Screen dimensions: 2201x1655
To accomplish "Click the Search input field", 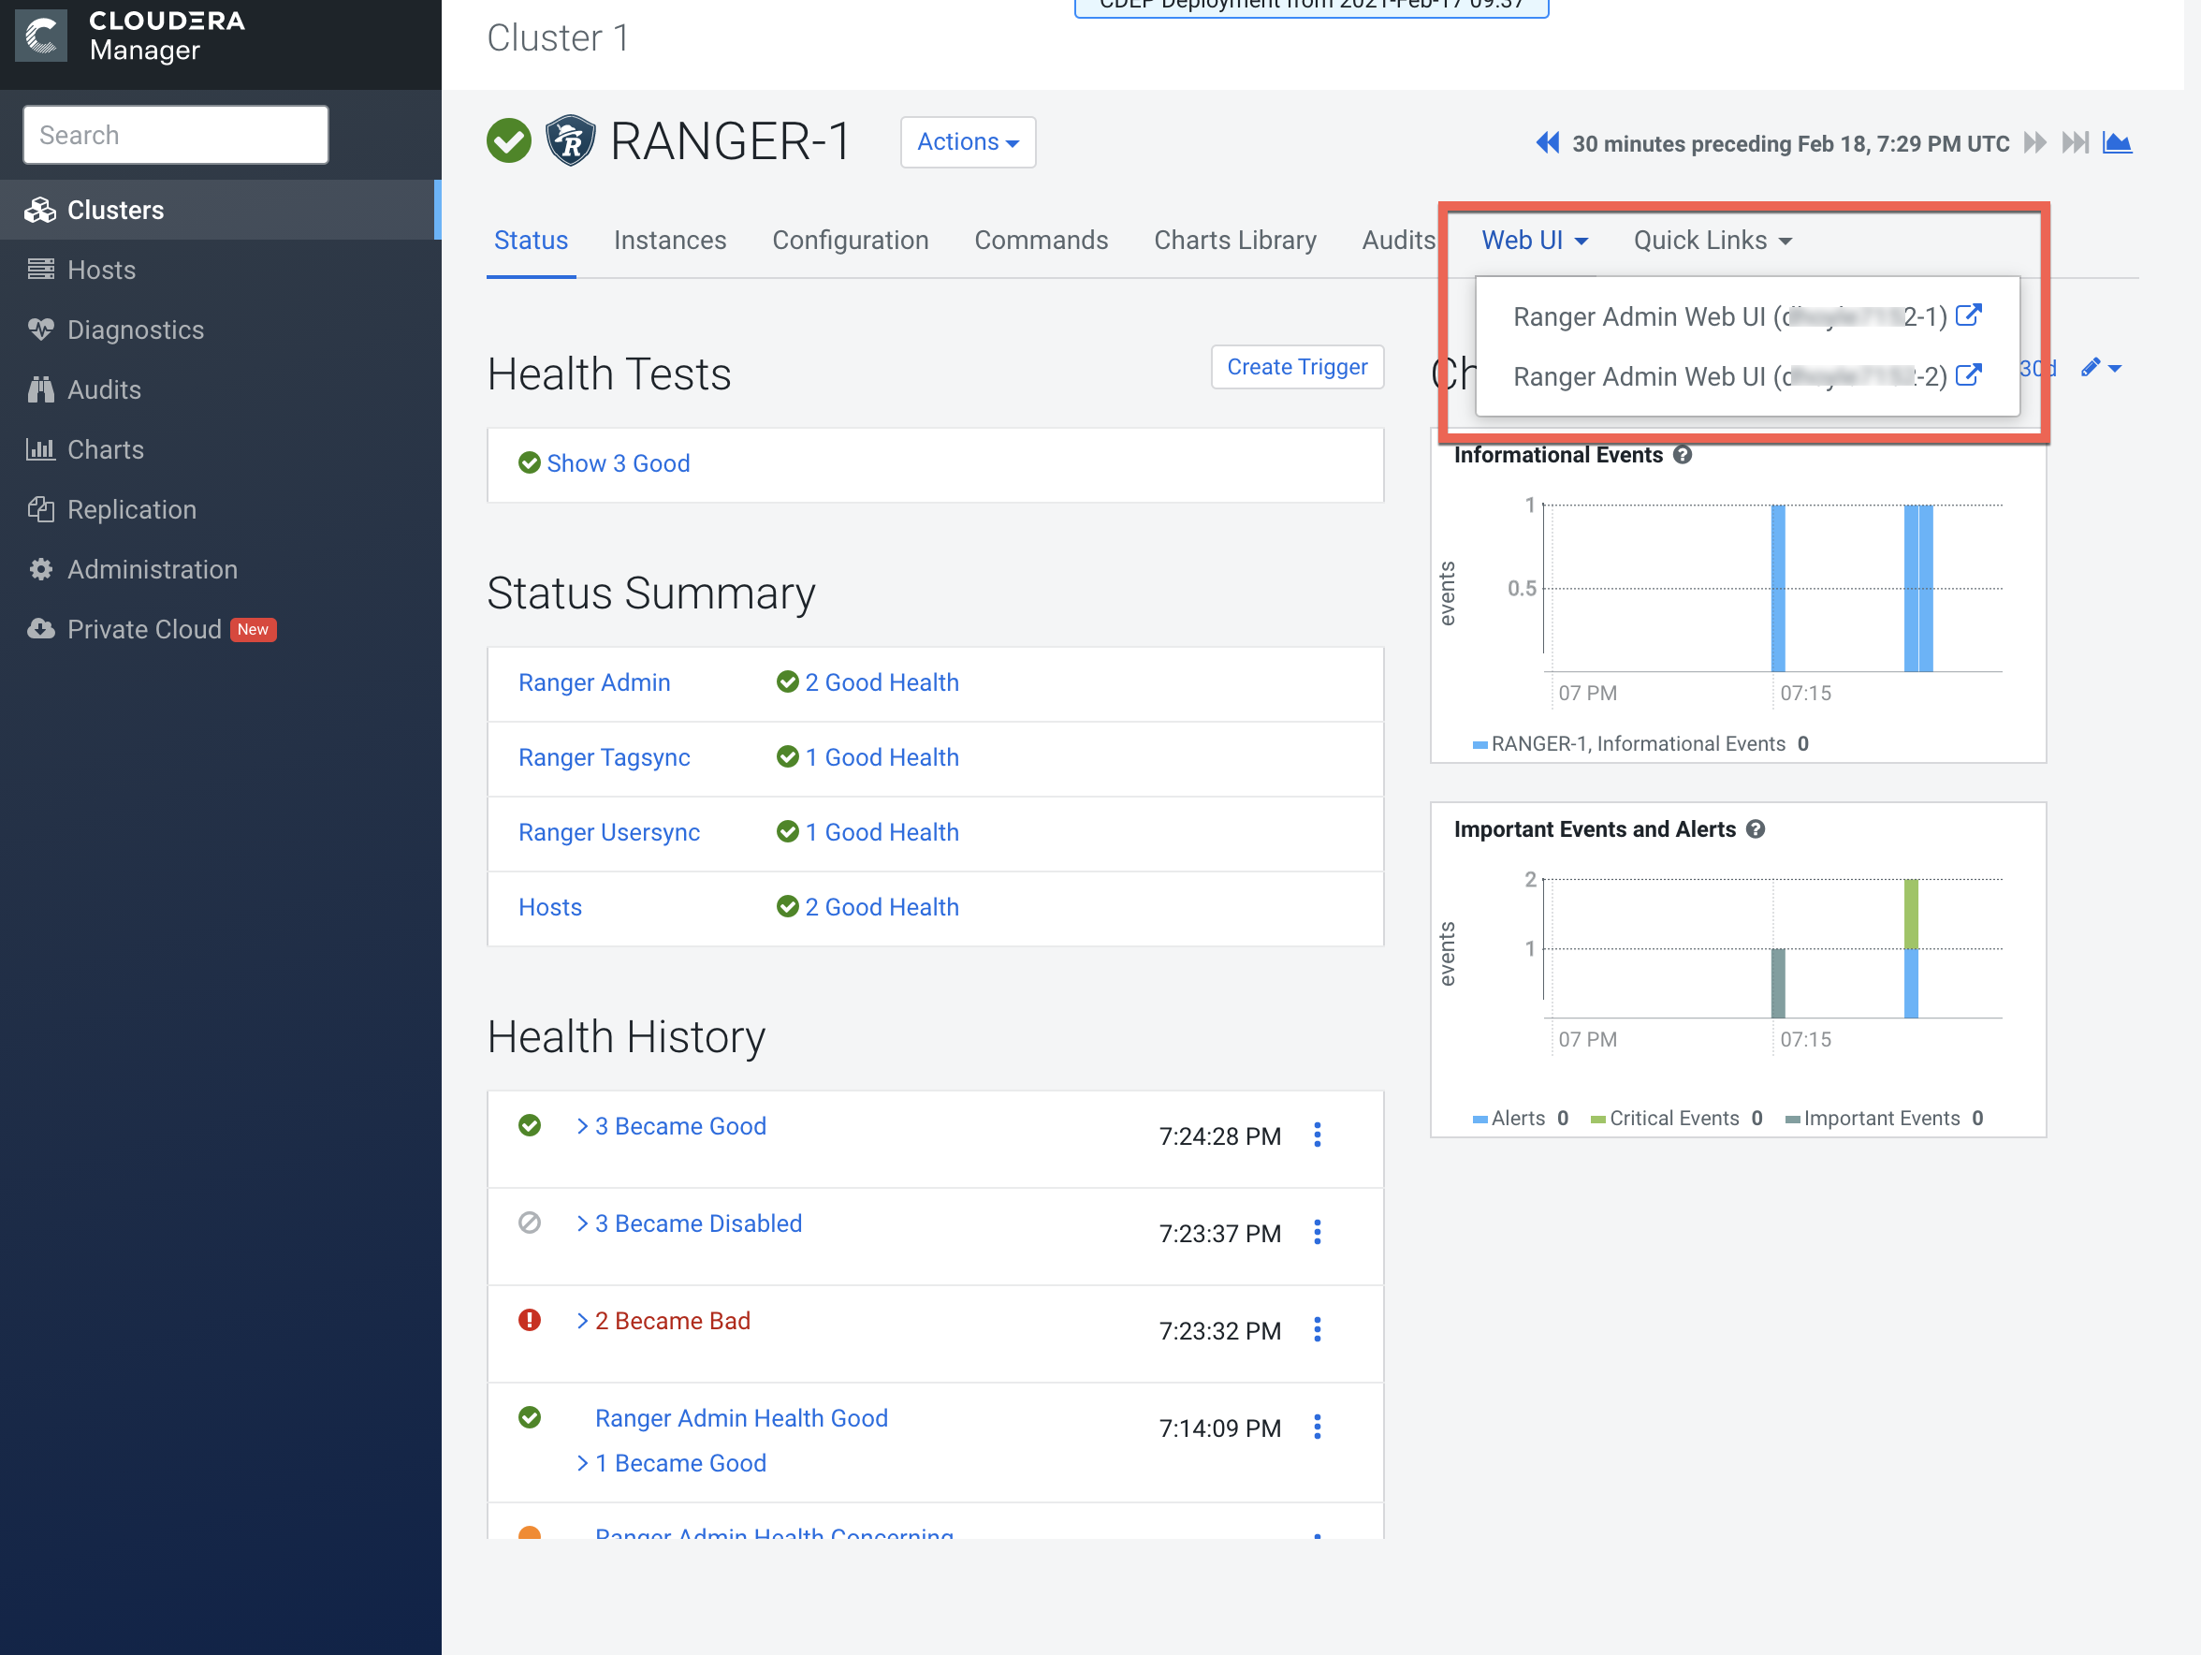I will click(x=175, y=136).
